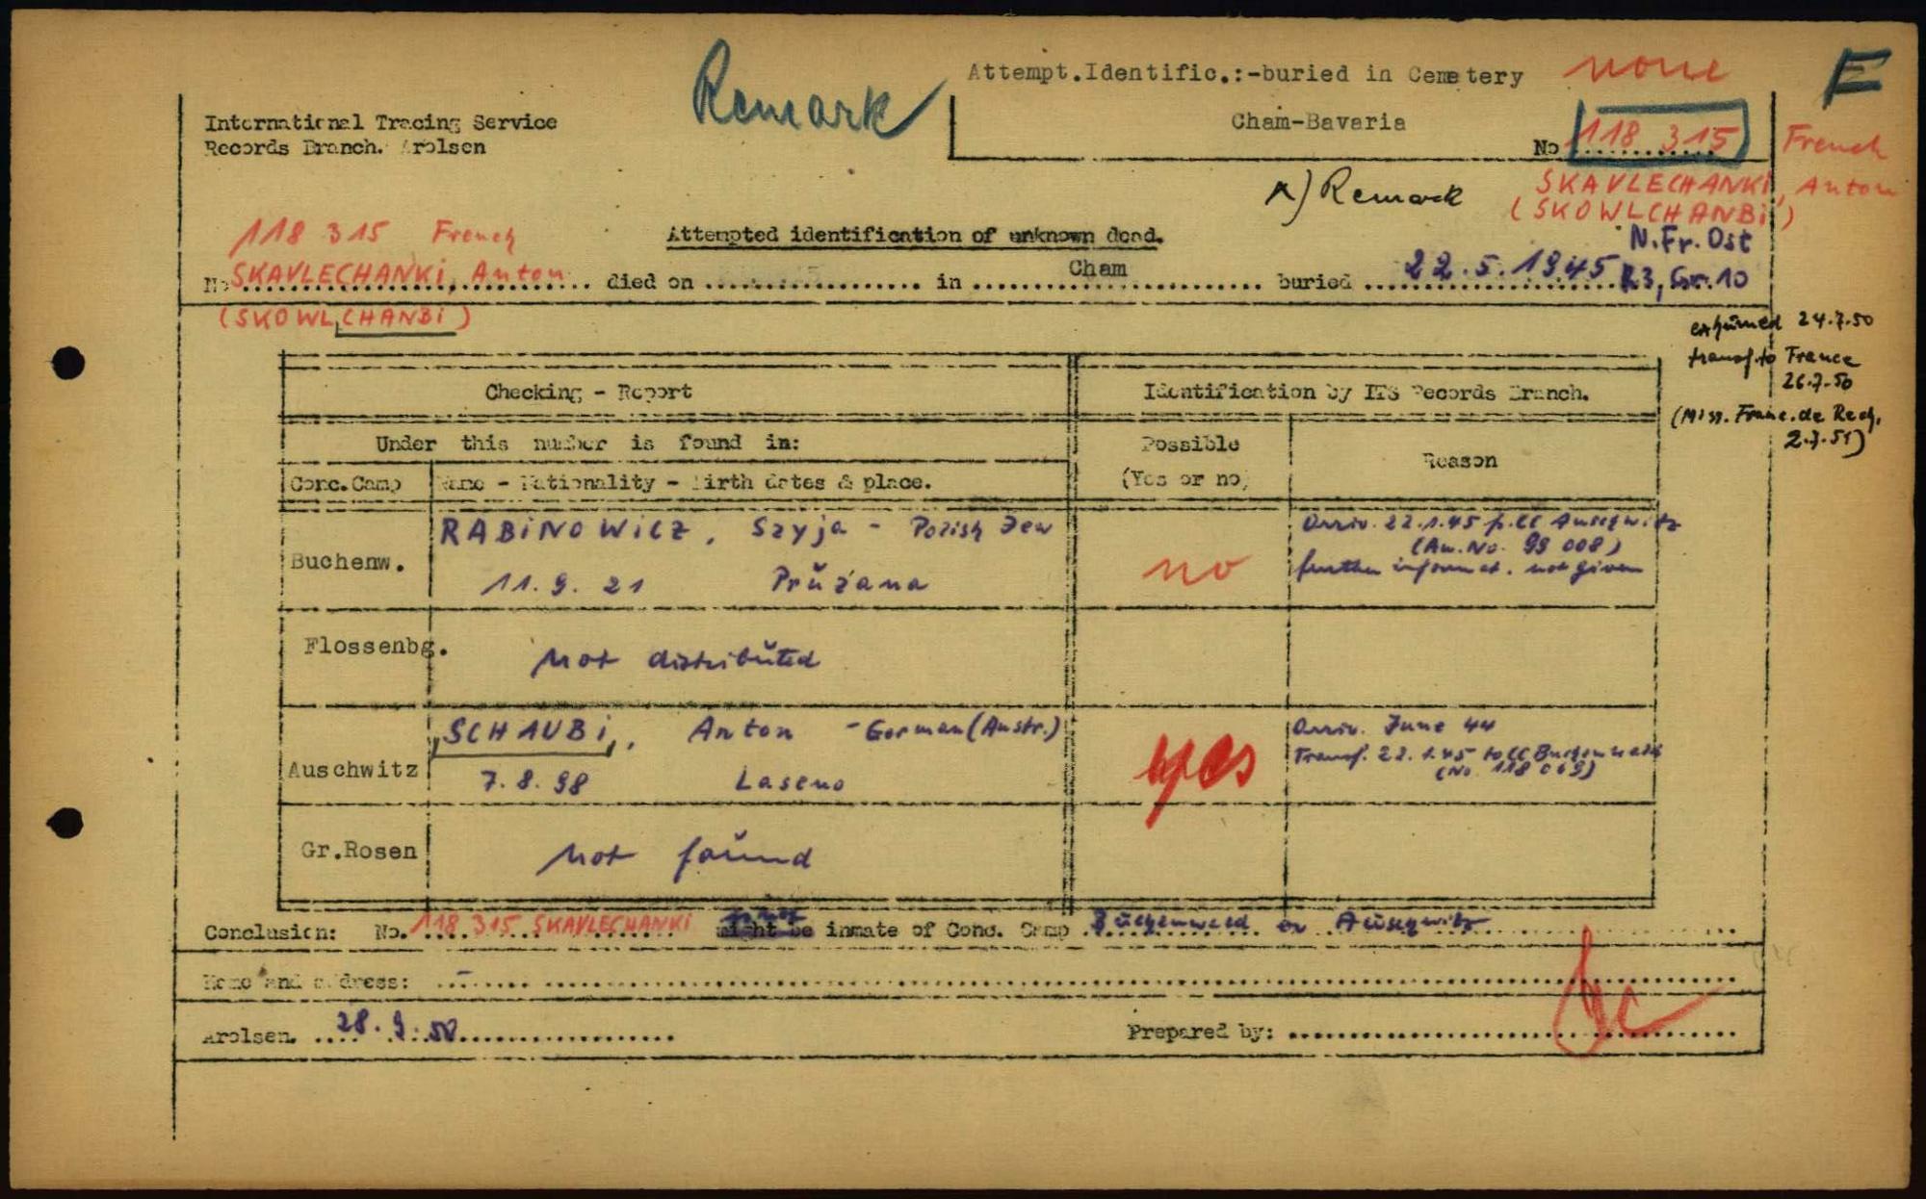
Task: Click the red 'no' marking
Action: tap(1195, 569)
